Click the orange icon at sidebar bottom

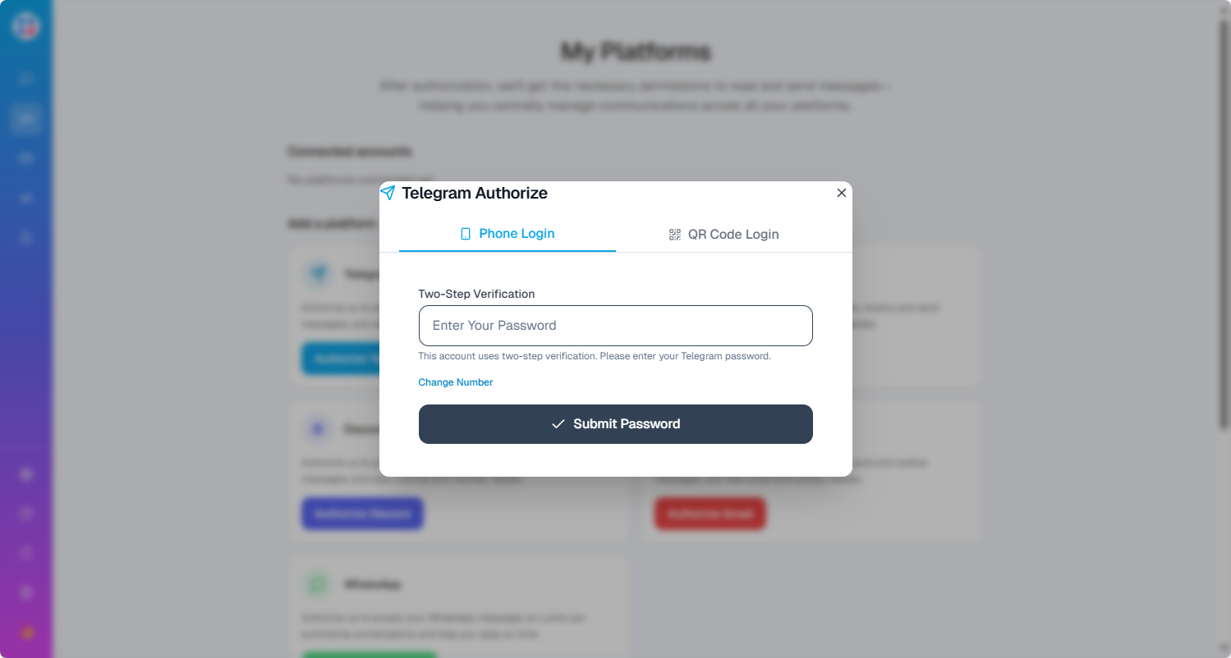click(26, 633)
